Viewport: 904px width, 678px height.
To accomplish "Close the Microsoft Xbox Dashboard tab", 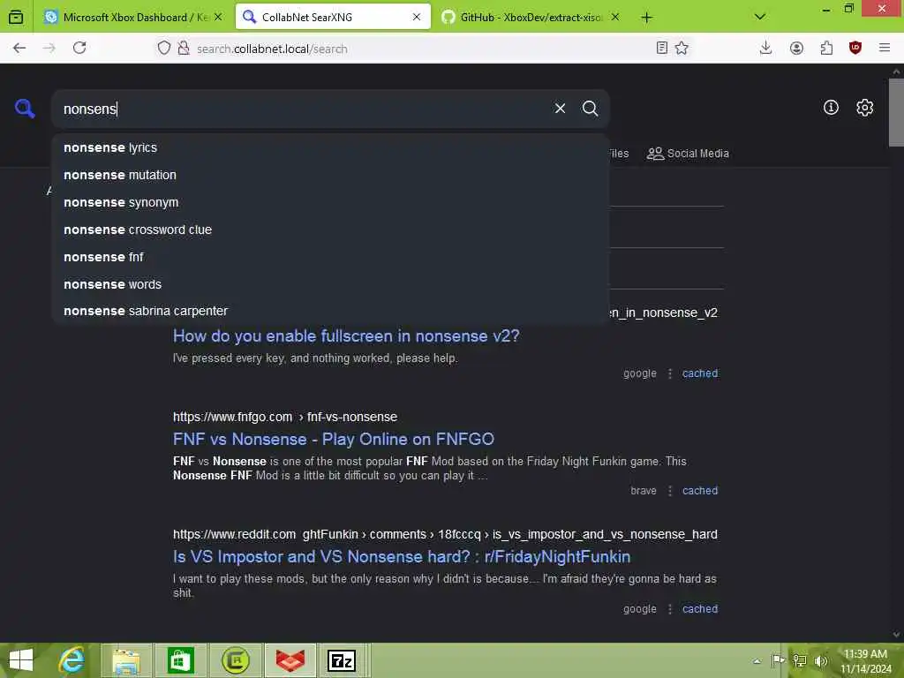I will pos(218,17).
